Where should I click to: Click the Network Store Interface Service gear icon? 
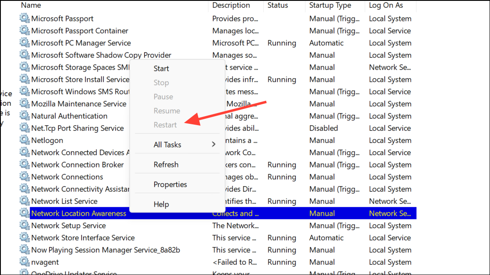click(x=25, y=238)
